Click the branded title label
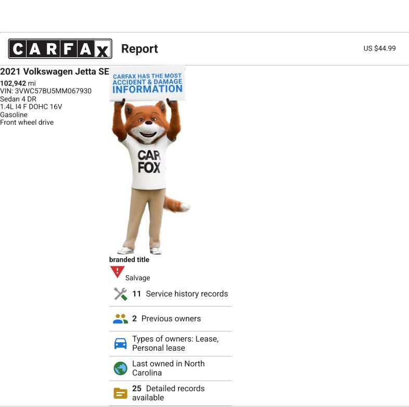 click(129, 260)
